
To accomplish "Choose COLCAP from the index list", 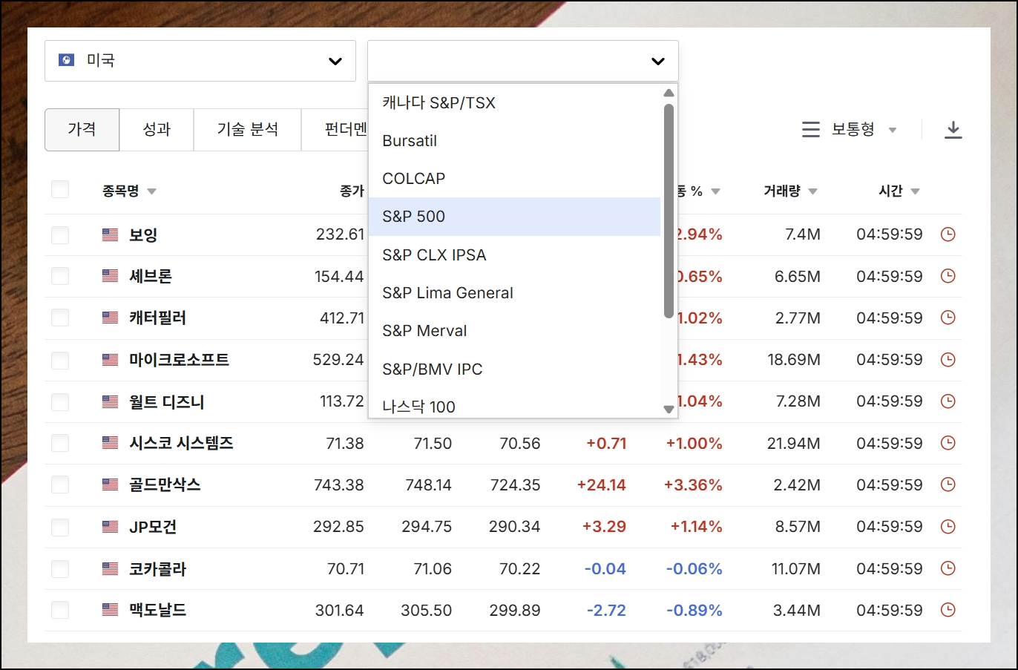I will point(514,178).
